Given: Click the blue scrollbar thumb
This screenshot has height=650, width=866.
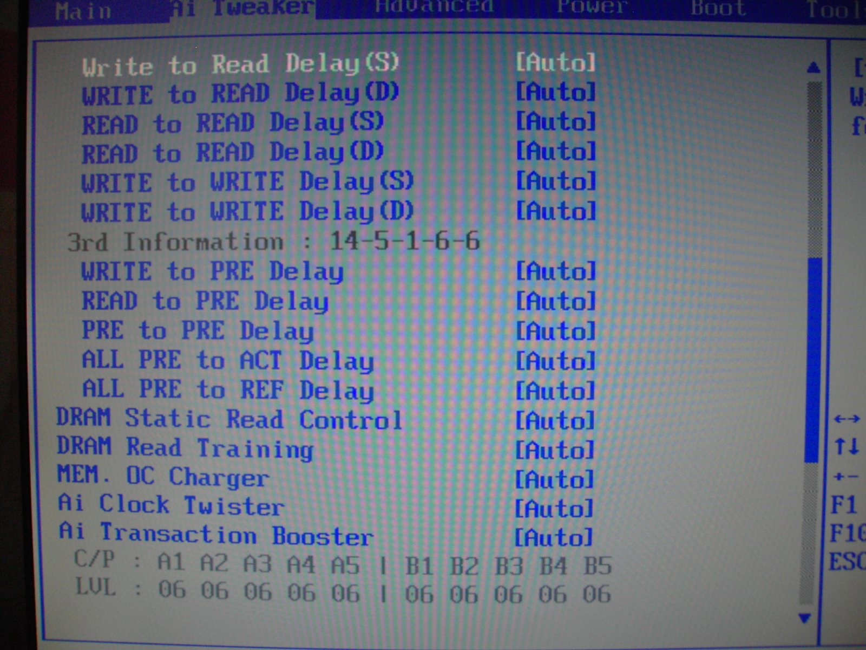Looking at the screenshot, I should (812, 360).
